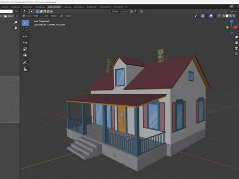Click the active select tool icon in header
This screenshot has width=239, height=179.
point(31,11)
